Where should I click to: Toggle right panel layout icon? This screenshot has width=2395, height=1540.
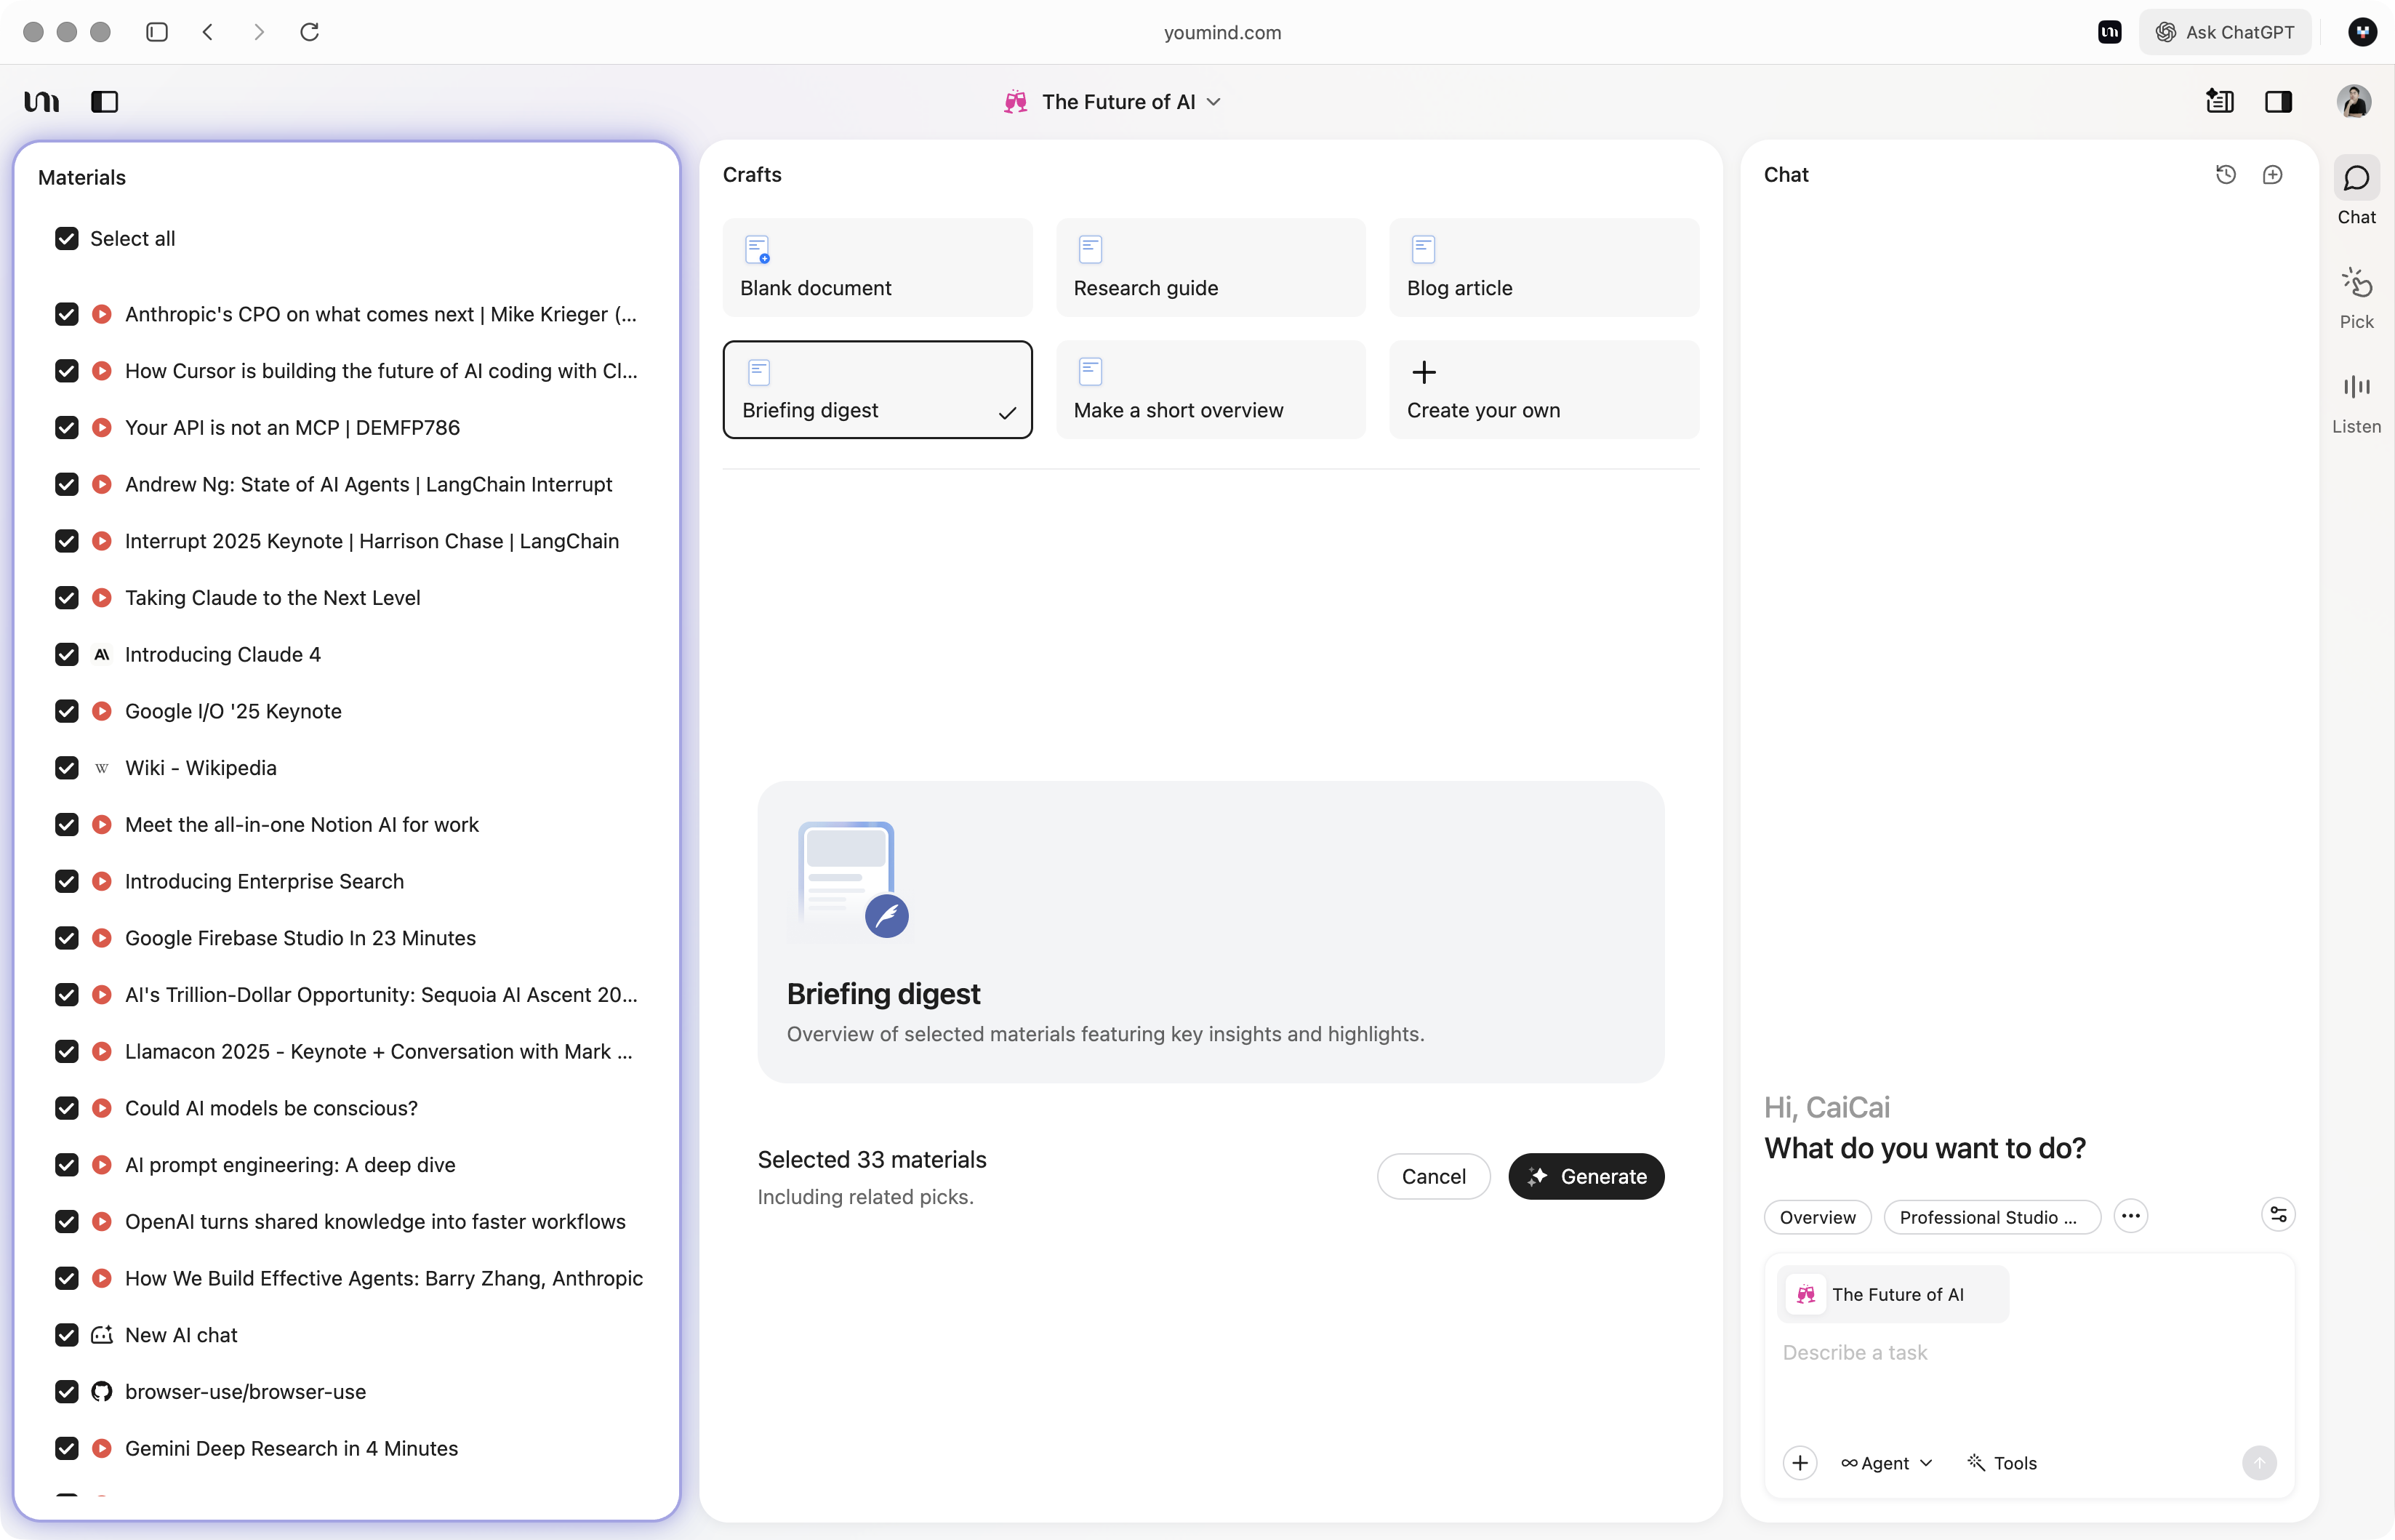coord(2278,102)
